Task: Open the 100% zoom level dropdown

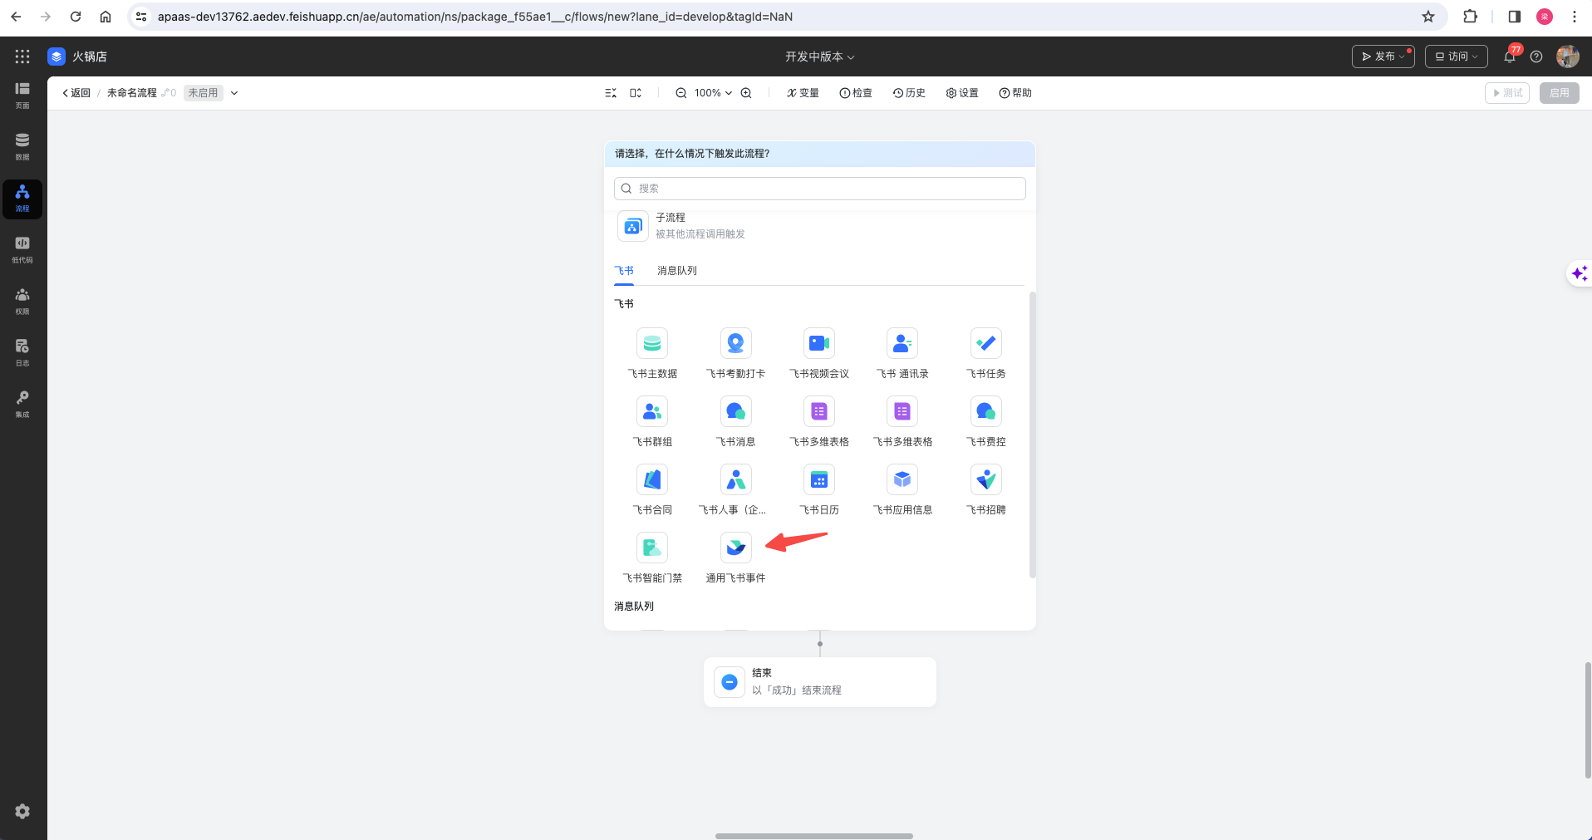Action: (x=713, y=93)
